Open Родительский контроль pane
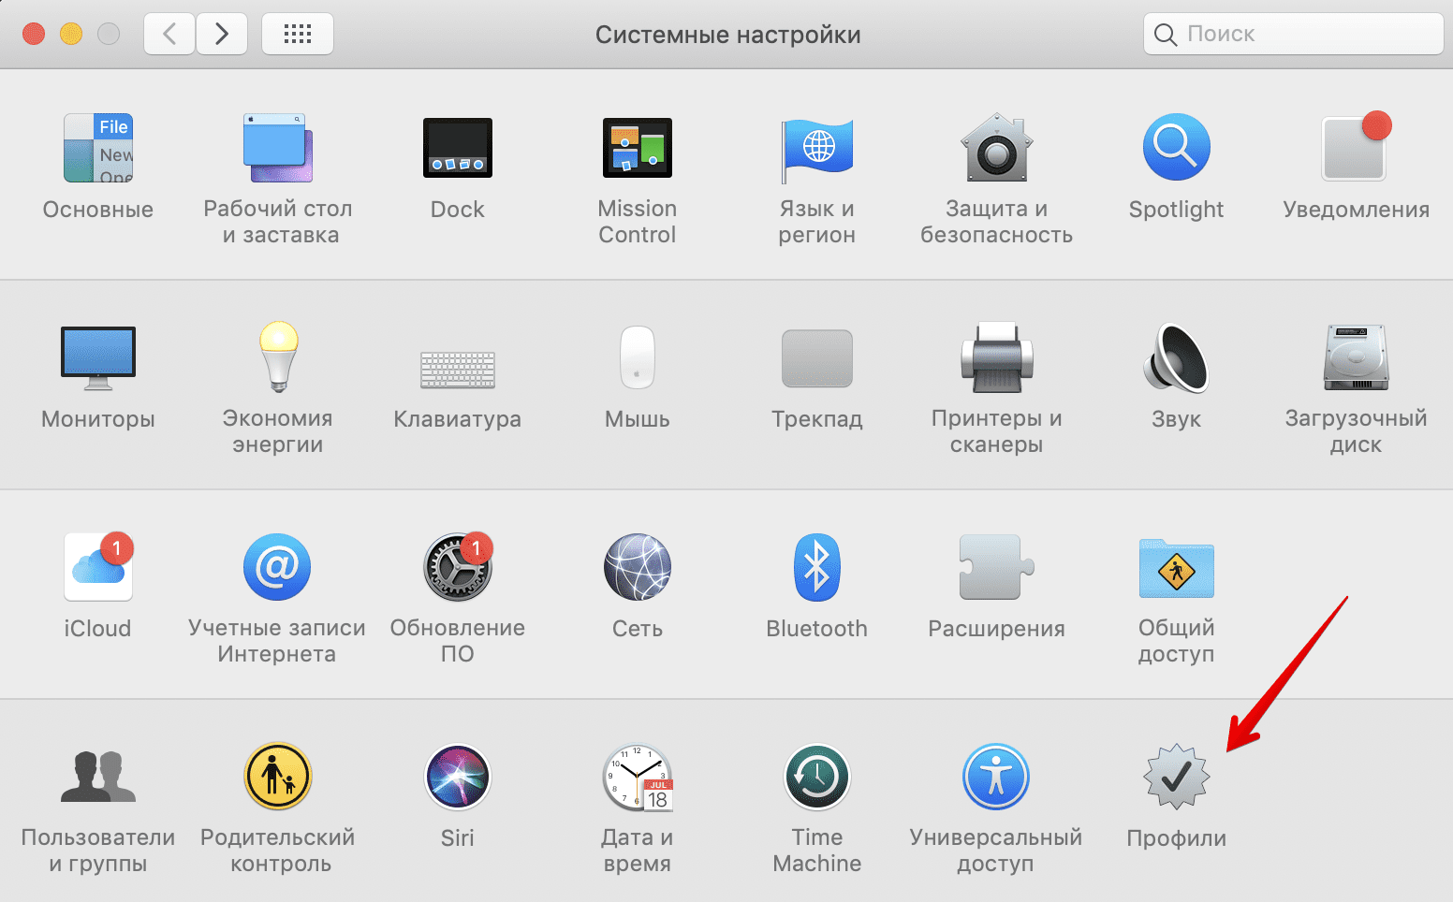Image resolution: width=1453 pixels, height=902 pixels. click(277, 778)
